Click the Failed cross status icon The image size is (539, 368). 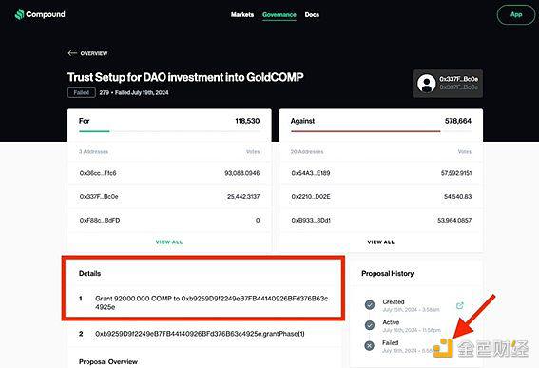pyautogui.click(x=370, y=345)
